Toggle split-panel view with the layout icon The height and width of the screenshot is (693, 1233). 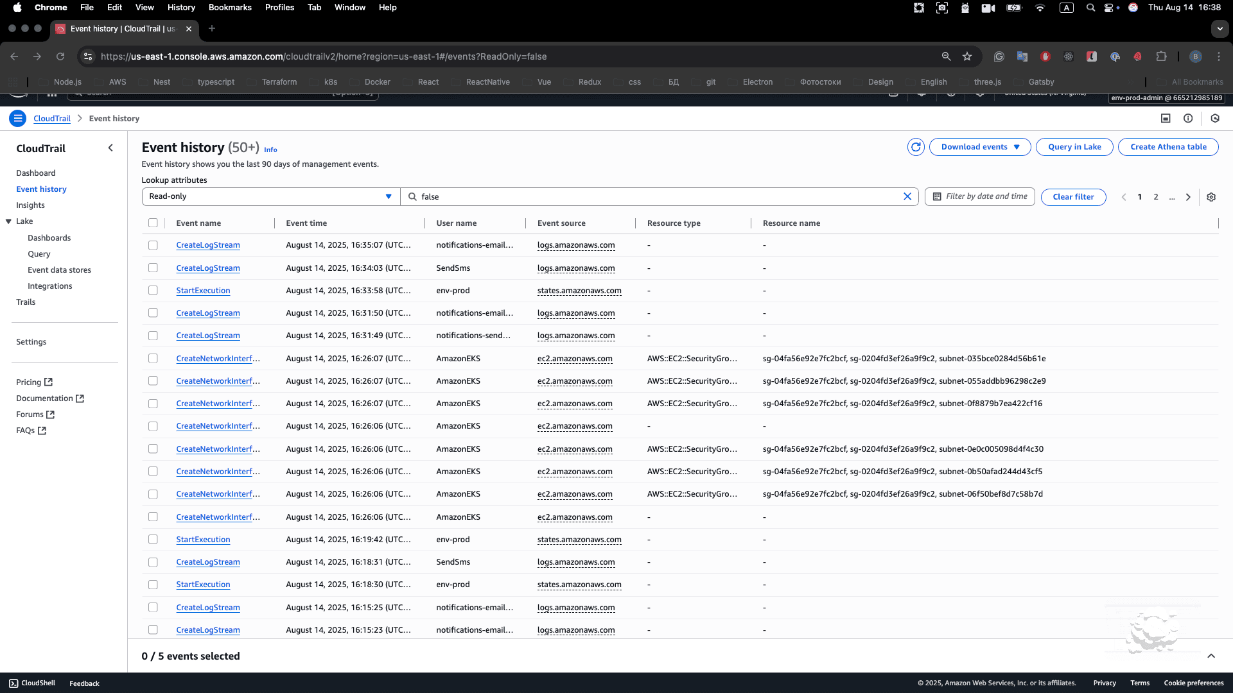pos(1166,118)
